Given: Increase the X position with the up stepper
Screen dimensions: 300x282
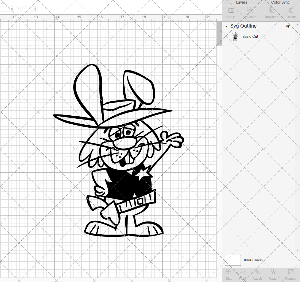Looking at the screenshot, I should point(12,7).
